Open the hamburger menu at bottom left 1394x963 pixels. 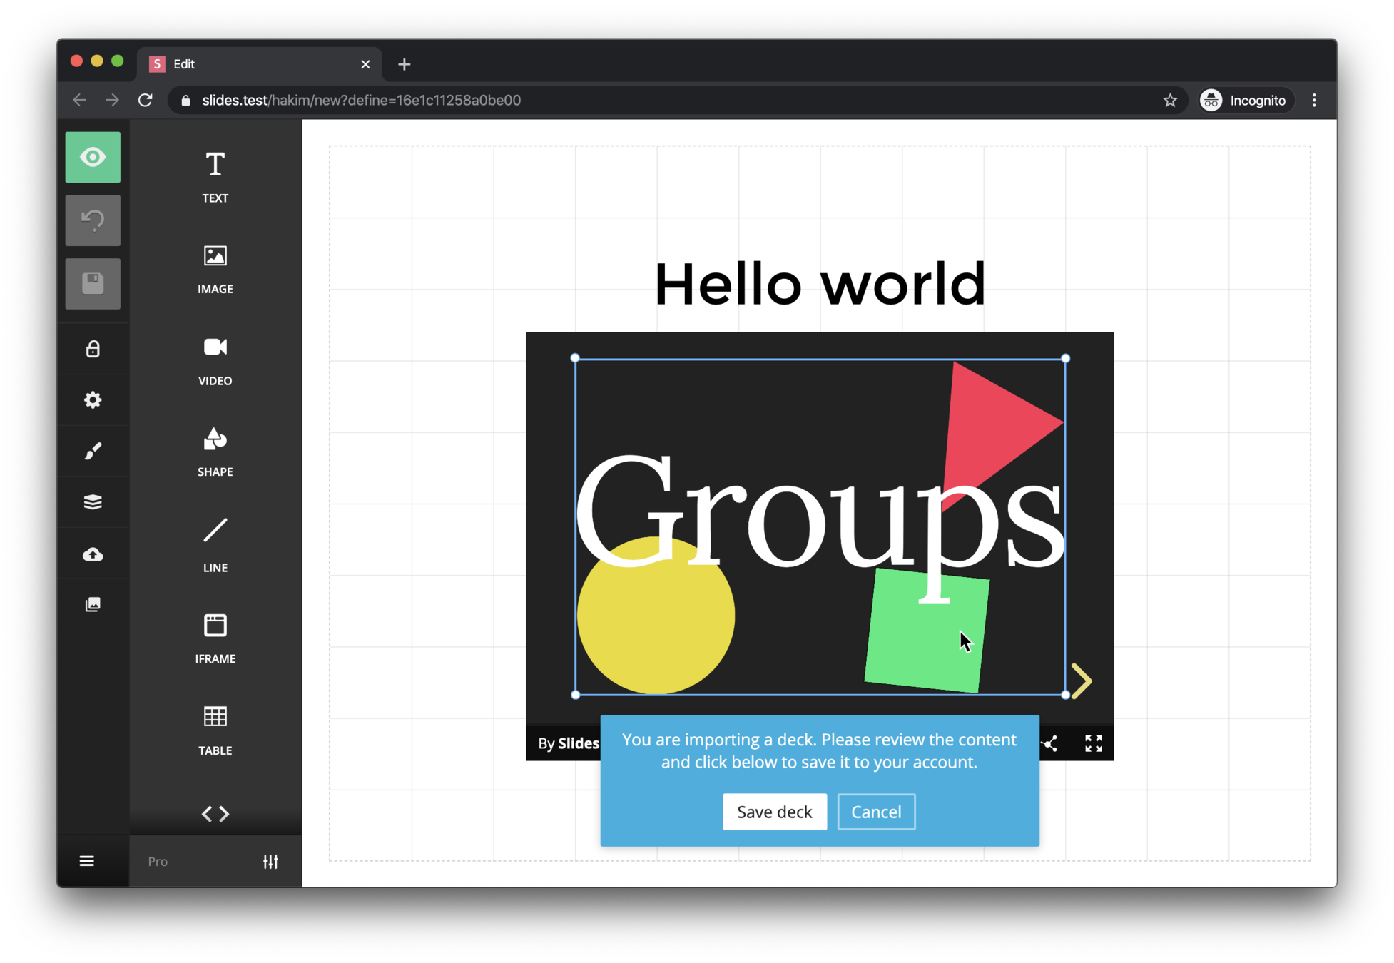click(x=87, y=861)
